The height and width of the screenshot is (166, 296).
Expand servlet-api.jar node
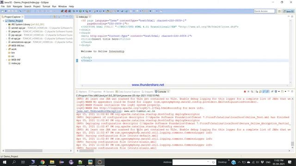(x=6, y=28)
